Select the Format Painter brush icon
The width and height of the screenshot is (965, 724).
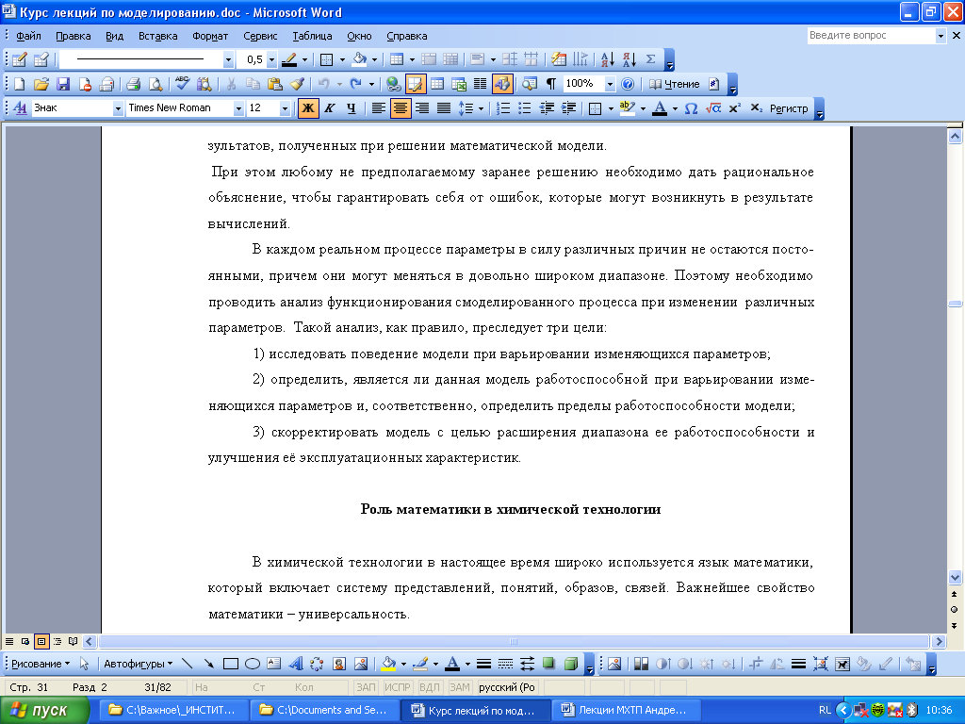point(297,84)
